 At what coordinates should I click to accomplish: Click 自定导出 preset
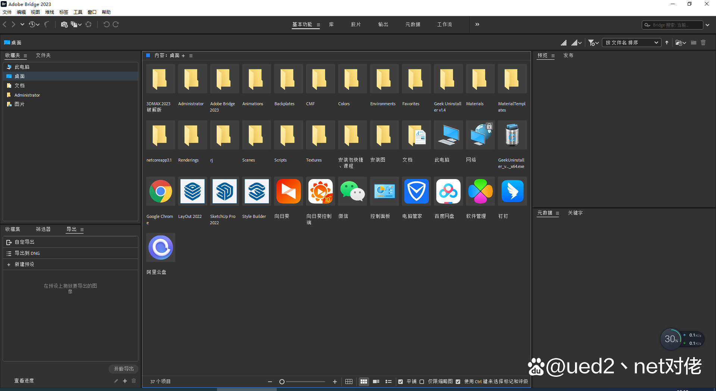tap(70, 242)
